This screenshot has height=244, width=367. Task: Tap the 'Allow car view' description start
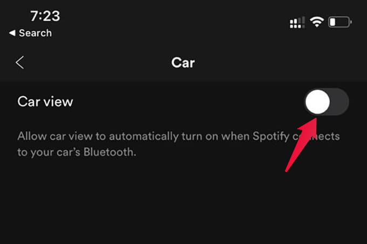click(x=55, y=136)
